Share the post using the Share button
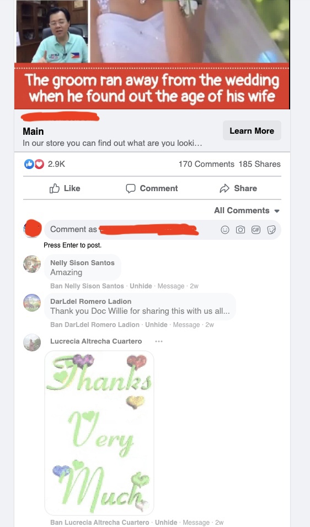The image size is (310, 527). pos(238,188)
